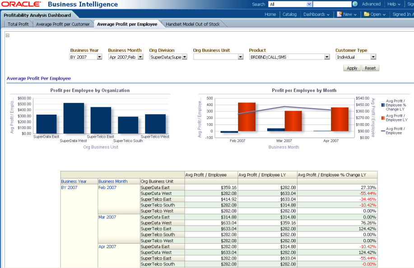Collapse the dashboard section minus icon

[x=8, y=35]
